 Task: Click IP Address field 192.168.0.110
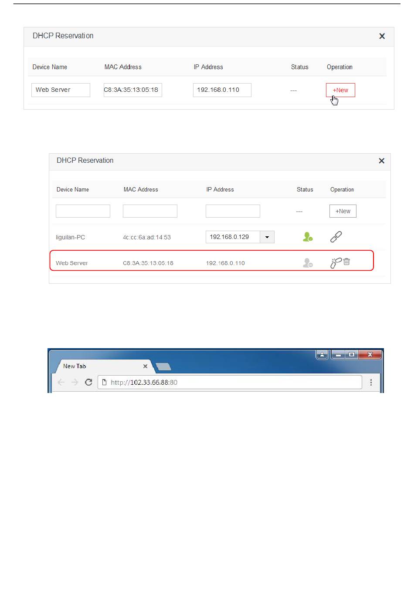click(222, 90)
